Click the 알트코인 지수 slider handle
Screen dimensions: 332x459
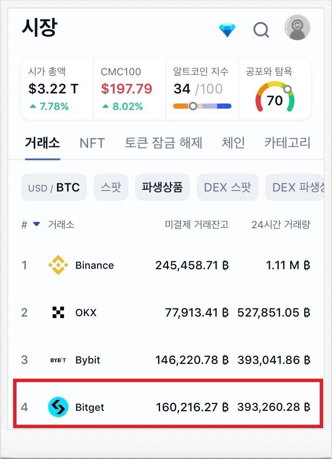(194, 107)
